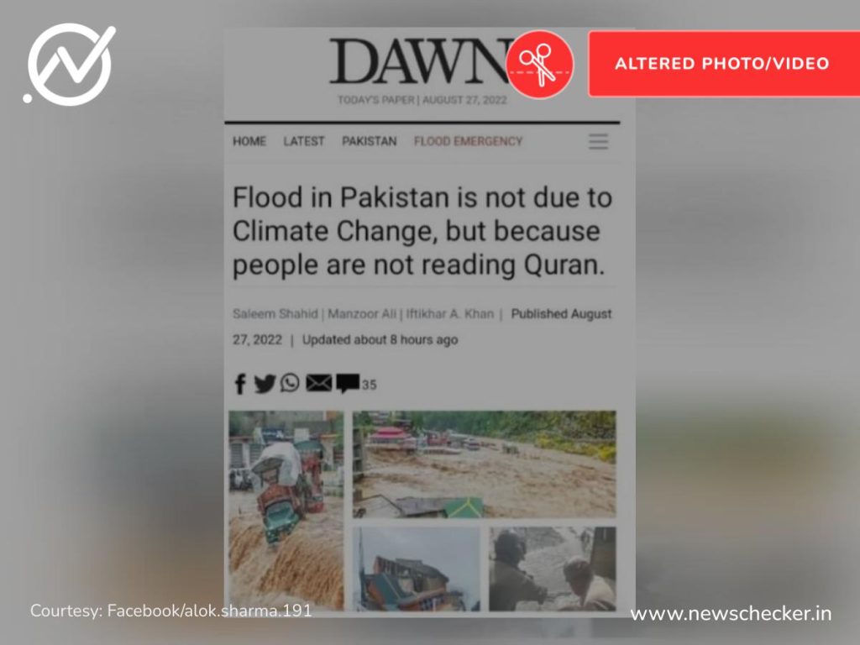Click the Iftikhar A. Khan author link

click(450, 314)
